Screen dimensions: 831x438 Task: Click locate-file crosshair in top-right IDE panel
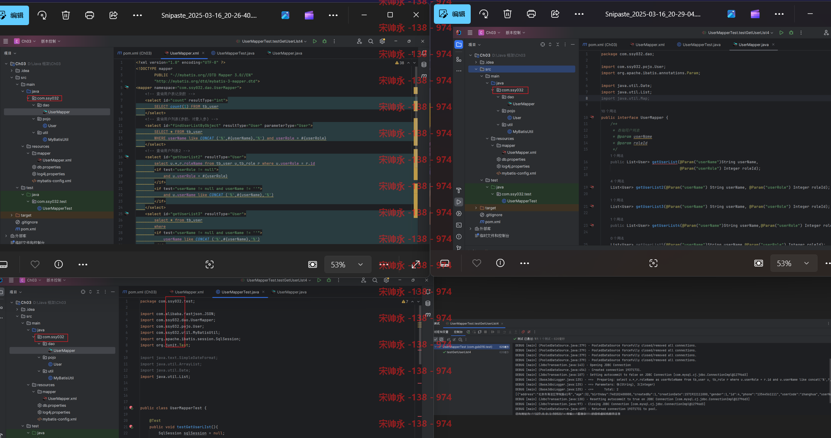tap(543, 45)
